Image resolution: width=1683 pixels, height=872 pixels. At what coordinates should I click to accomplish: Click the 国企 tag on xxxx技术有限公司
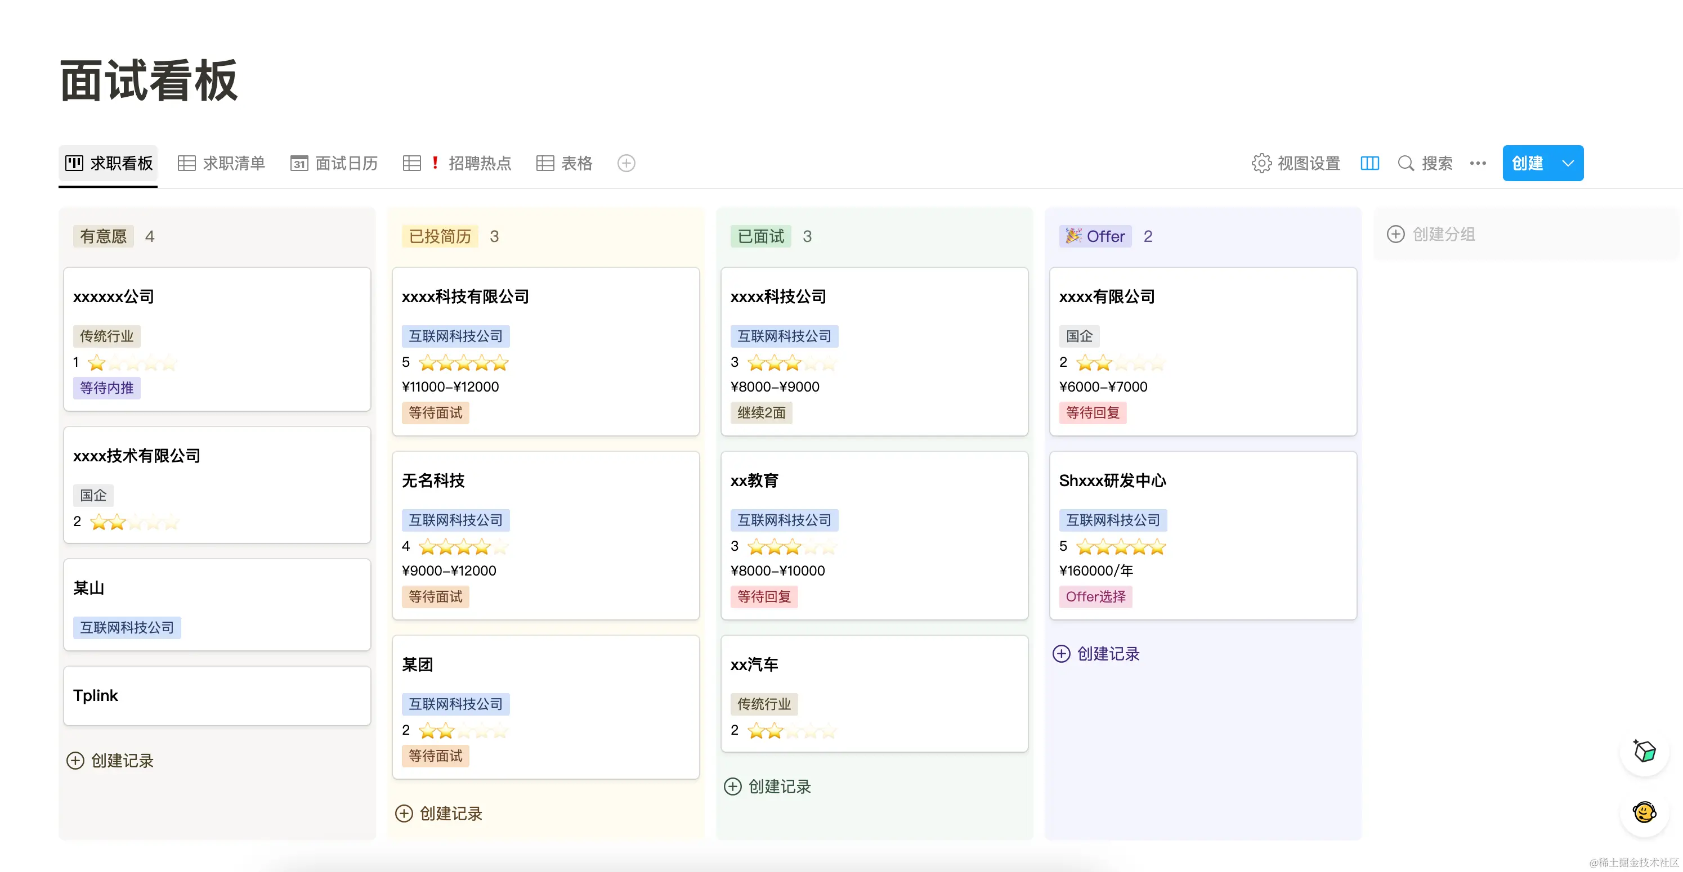93,495
